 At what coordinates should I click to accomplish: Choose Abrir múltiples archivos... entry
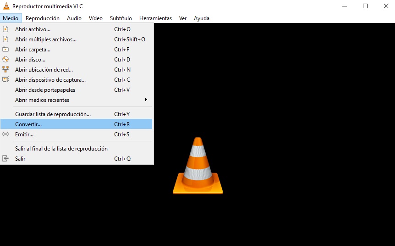77,39
